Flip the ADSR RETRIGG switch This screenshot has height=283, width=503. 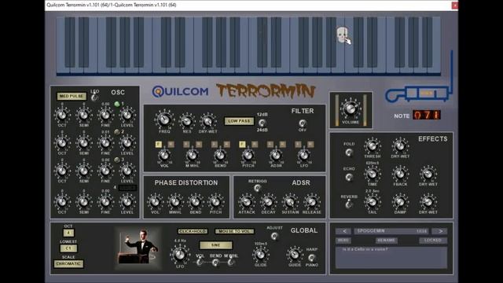tap(257, 188)
